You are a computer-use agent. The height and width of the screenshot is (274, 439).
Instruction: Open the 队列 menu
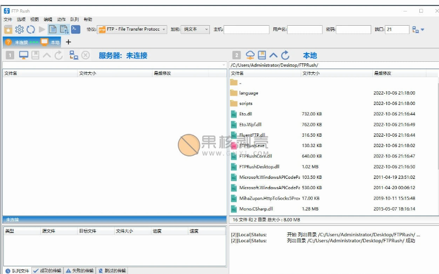74,19
